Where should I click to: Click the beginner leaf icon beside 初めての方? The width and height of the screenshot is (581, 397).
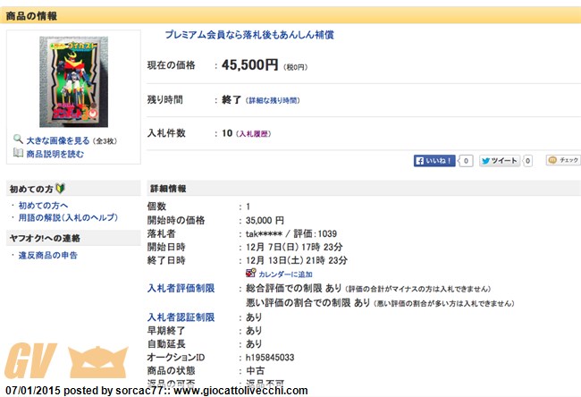60,189
